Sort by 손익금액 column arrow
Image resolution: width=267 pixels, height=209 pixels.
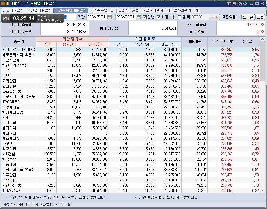[x=231, y=42]
